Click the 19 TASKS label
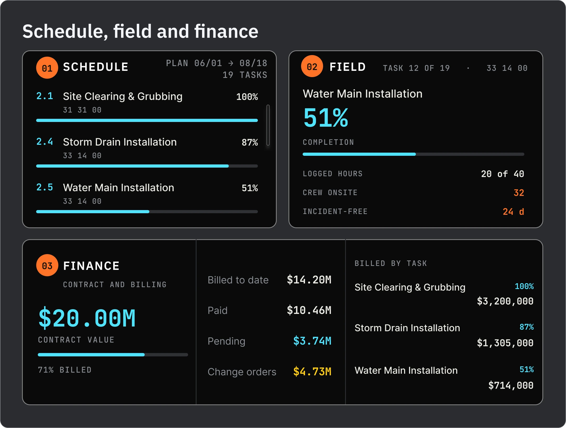 point(245,75)
